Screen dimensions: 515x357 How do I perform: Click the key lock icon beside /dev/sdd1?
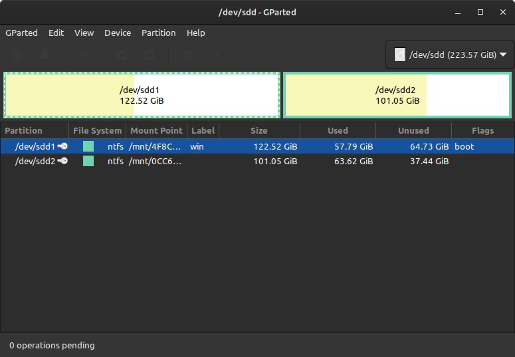pyautogui.click(x=62, y=146)
